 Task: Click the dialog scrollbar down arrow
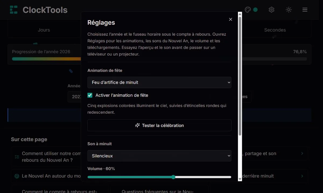click(x=240, y=179)
